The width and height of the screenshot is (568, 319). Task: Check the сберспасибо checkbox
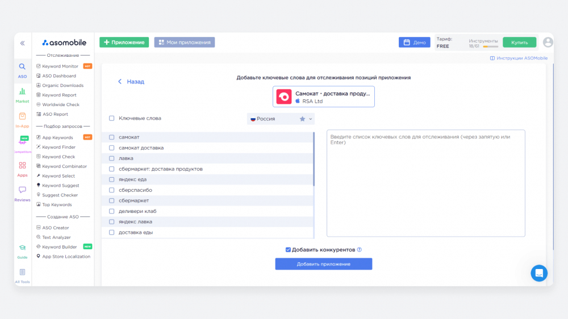(111, 190)
